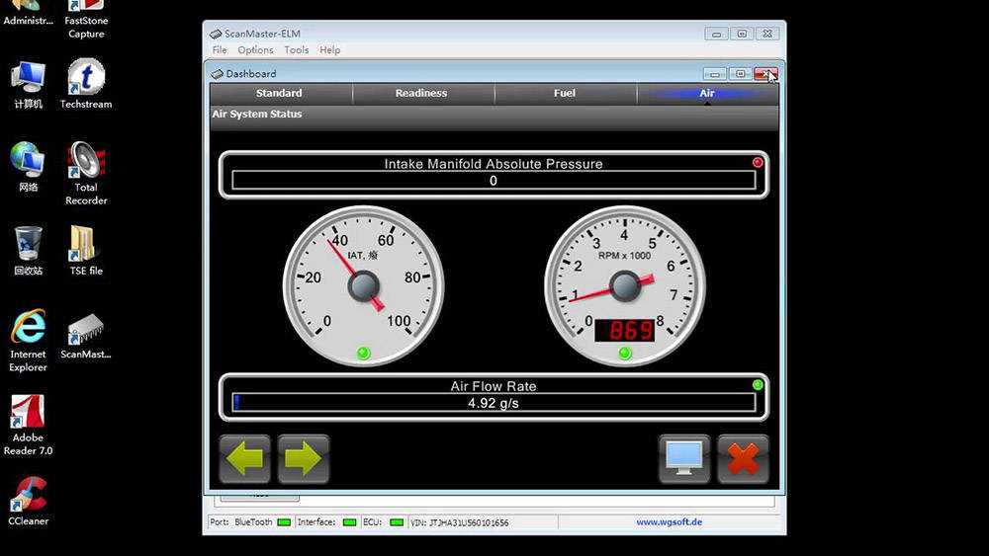Image resolution: width=989 pixels, height=556 pixels.
Task: Open the Tools menu
Action: [x=296, y=50]
